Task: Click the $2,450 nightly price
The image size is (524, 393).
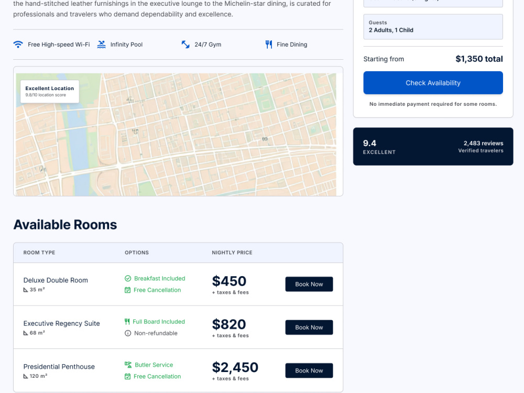Action: click(235, 367)
